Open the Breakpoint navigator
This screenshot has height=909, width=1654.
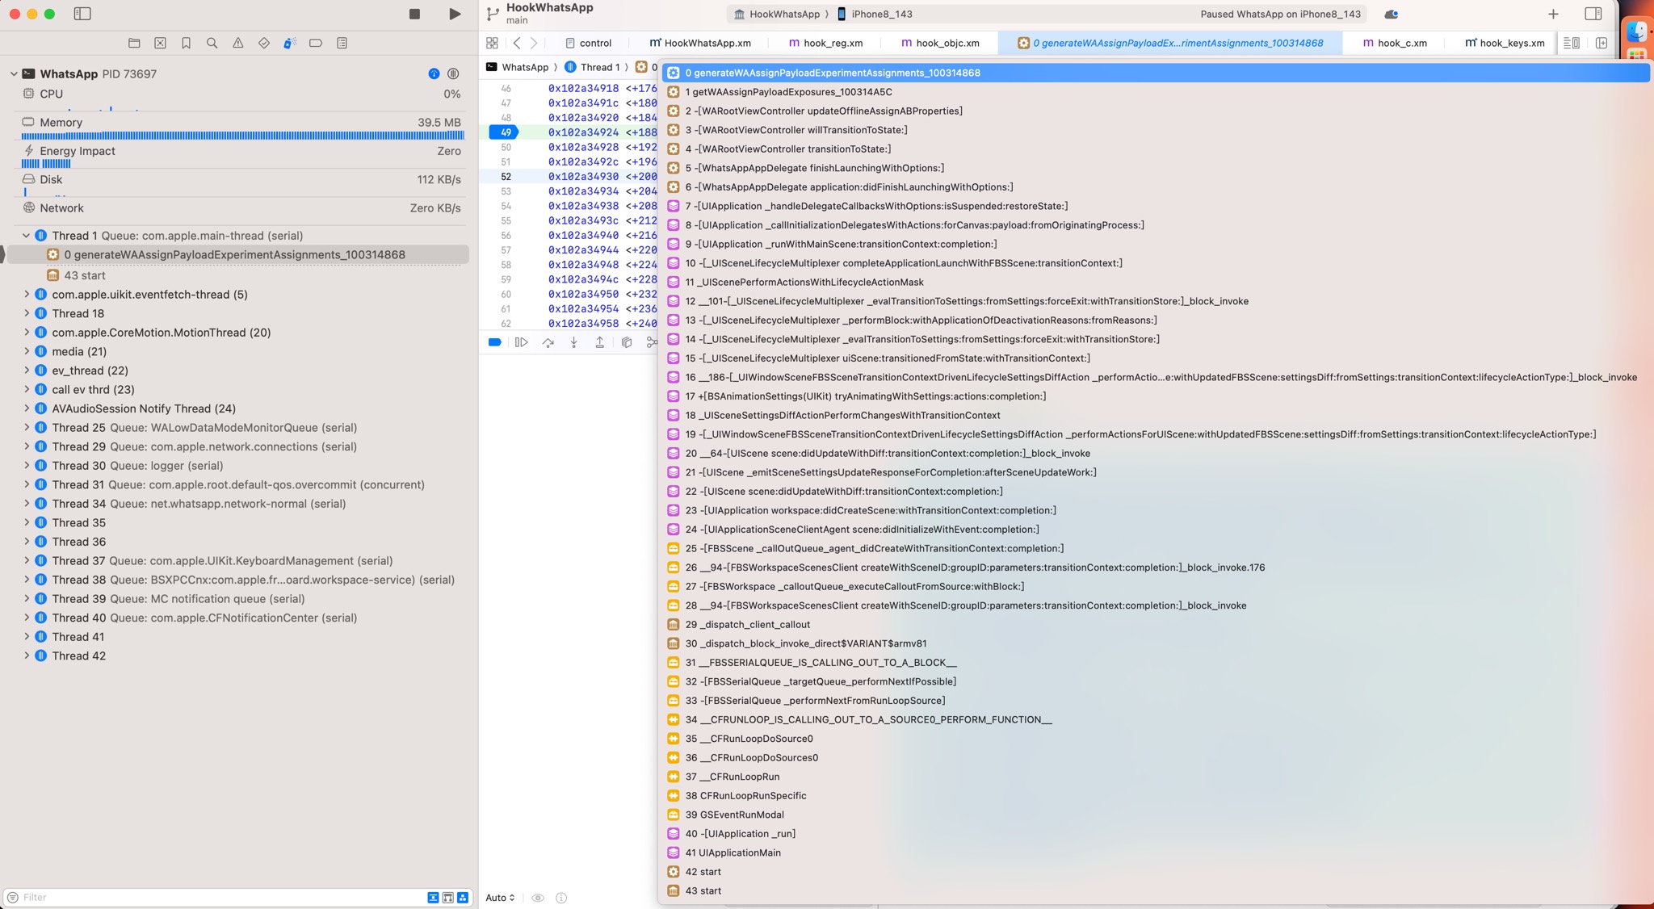pos(316,43)
